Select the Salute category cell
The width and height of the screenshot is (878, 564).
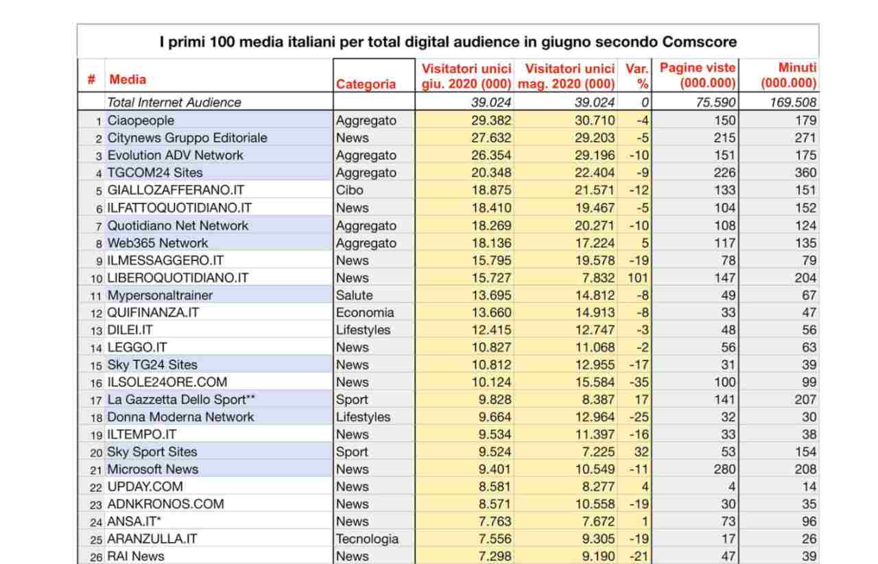355,295
